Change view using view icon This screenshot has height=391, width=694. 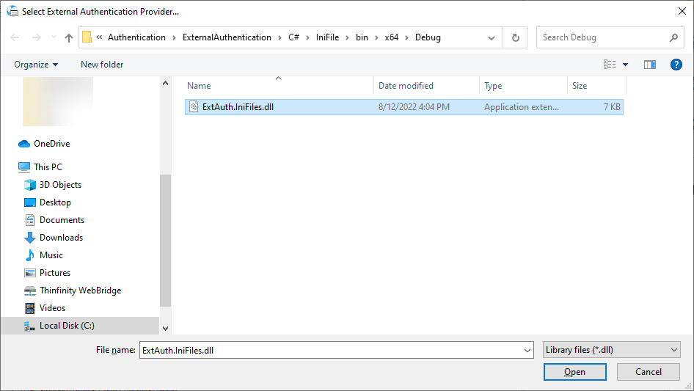click(x=610, y=65)
